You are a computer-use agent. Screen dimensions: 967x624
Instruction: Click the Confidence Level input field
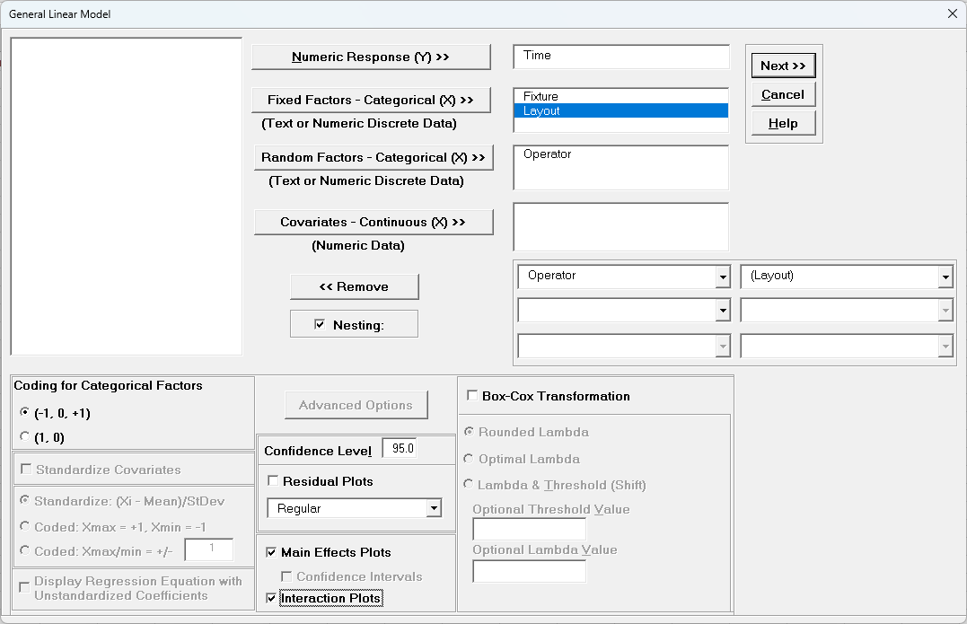point(399,449)
